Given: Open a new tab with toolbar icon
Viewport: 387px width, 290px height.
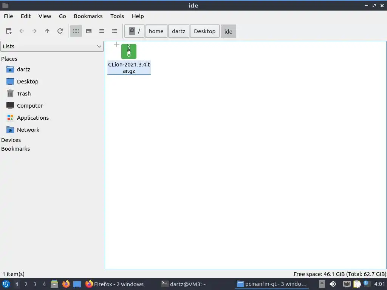Looking at the screenshot, I should (x=9, y=31).
